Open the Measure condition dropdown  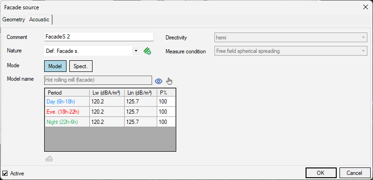tap(291, 51)
